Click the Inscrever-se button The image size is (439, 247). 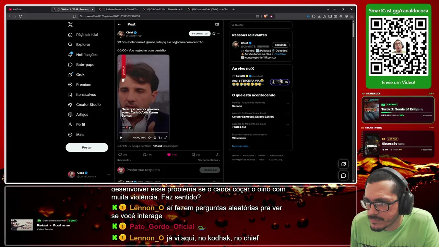pos(200,34)
